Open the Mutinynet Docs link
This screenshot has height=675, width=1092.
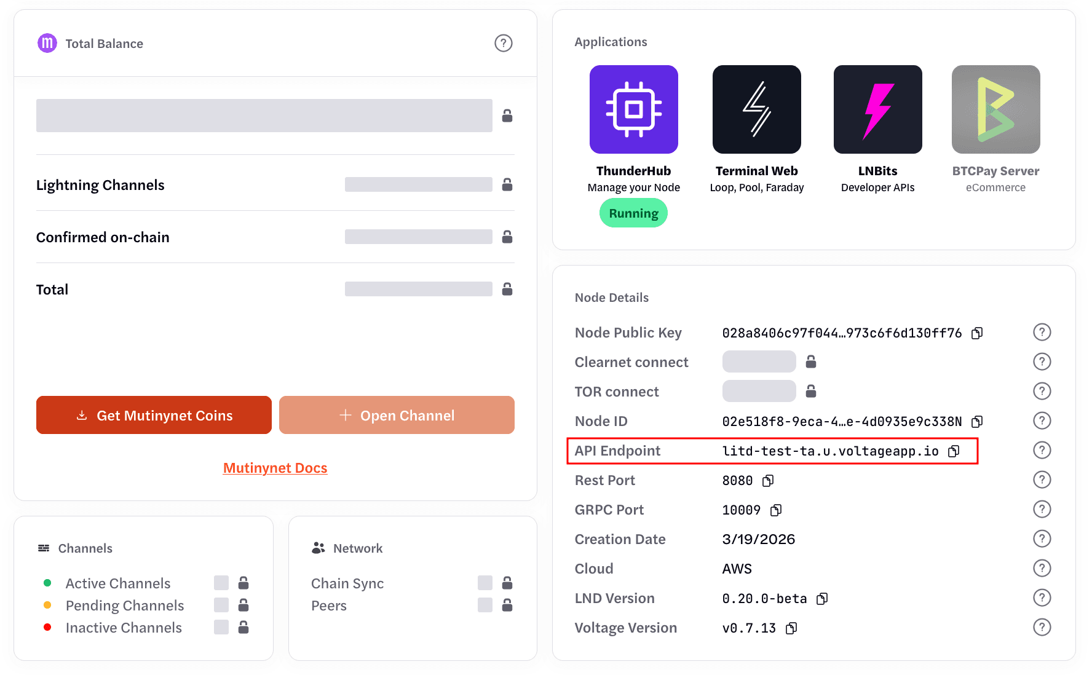275,468
